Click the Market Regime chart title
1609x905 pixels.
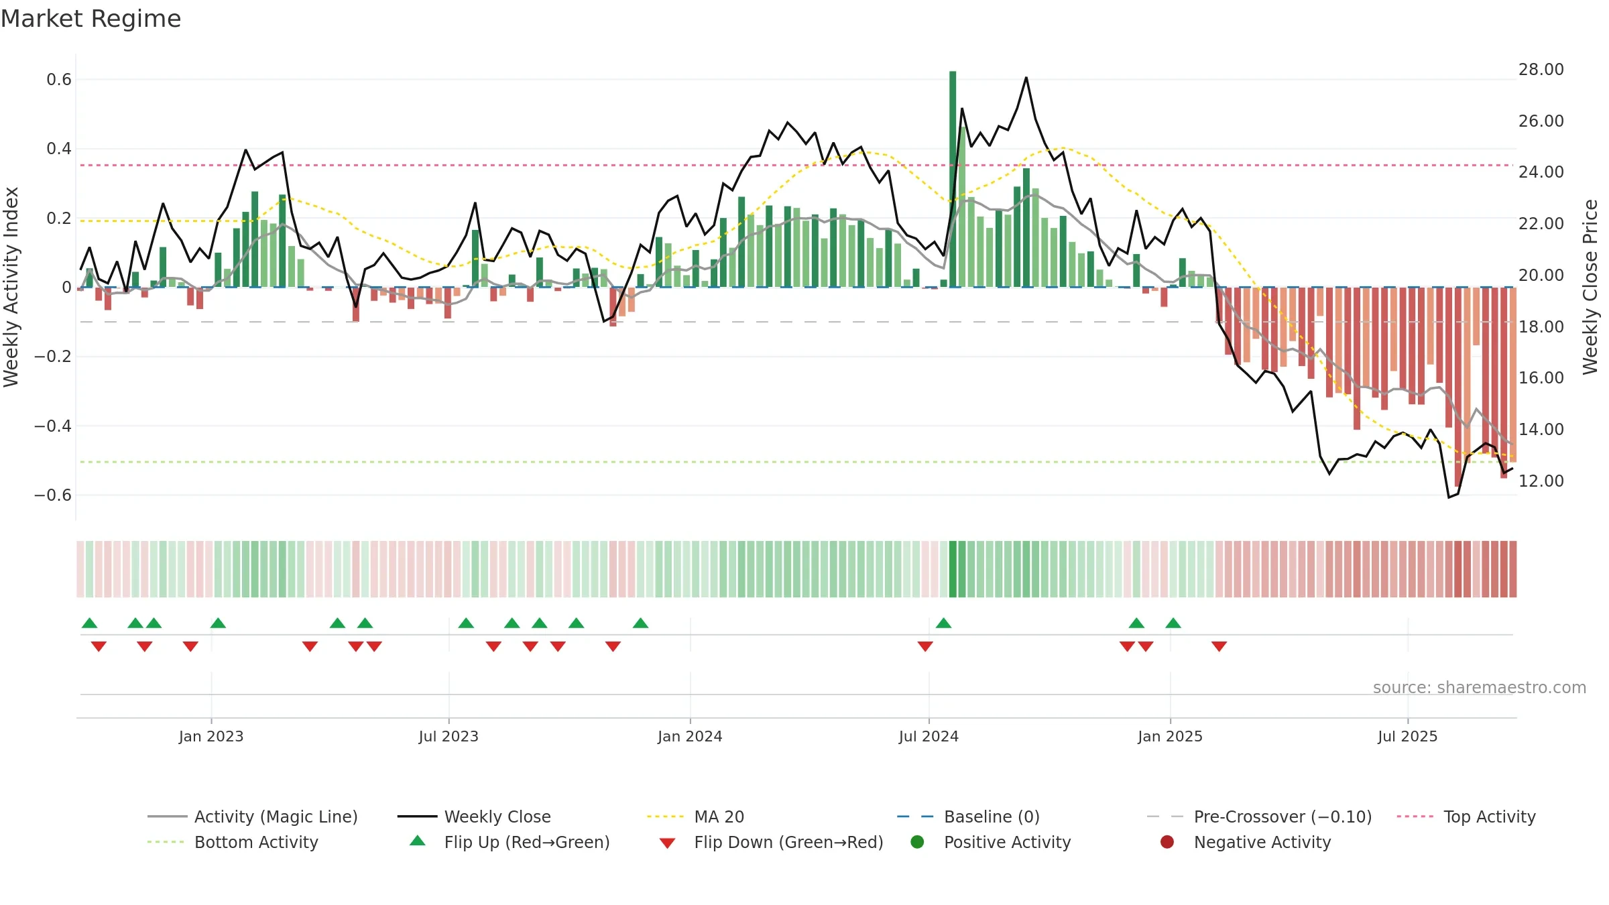point(91,19)
